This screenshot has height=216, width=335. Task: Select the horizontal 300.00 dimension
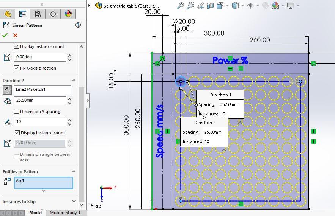point(214,33)
